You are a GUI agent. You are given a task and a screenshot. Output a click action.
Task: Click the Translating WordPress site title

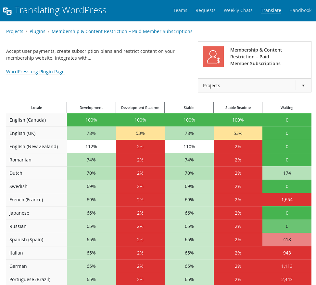click(60, 10)
